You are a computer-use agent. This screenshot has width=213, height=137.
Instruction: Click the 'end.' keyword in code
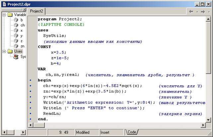tap(43, 119)
